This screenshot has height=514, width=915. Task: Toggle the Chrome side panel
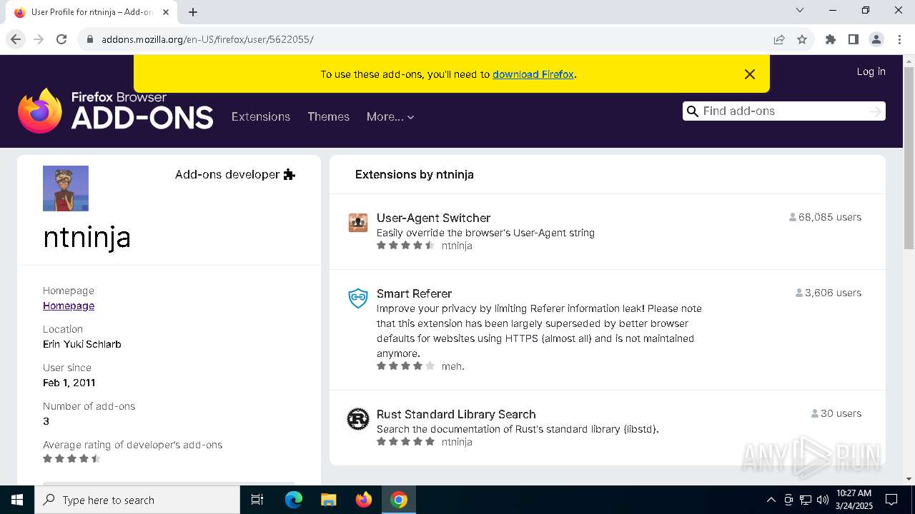pyautogui.click(x=854, y=39)
